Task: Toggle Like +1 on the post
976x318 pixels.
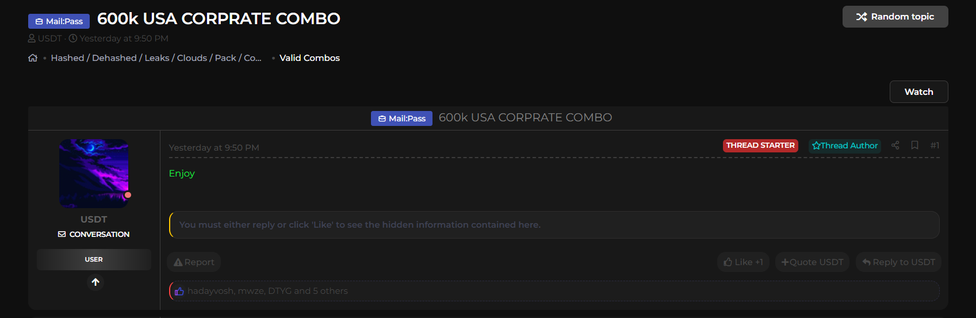Action: point(743,262)
